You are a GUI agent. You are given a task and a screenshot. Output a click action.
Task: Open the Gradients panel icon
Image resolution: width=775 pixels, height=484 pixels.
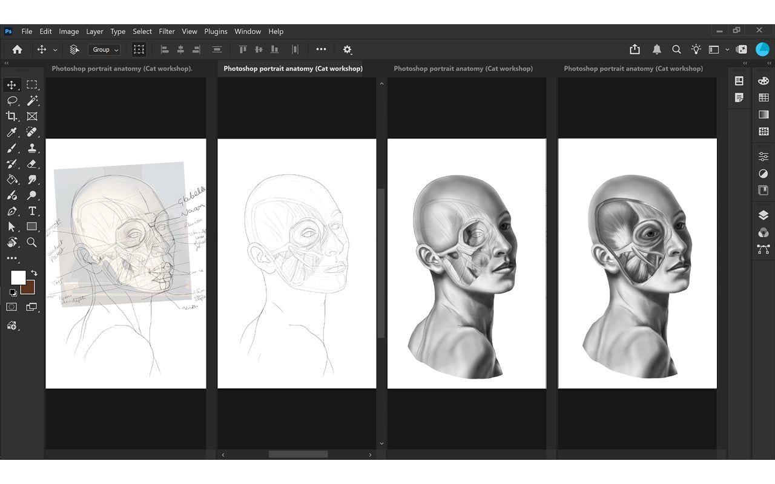(763, 114)
